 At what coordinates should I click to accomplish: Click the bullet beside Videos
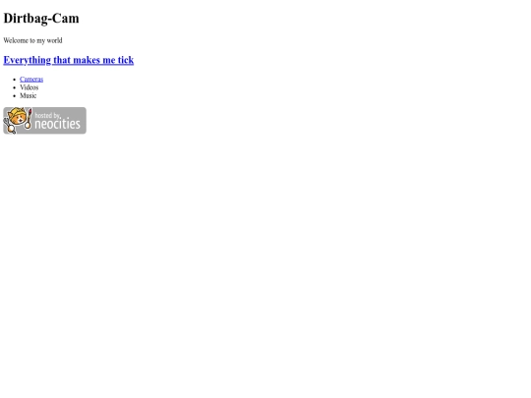pos(14,87)
